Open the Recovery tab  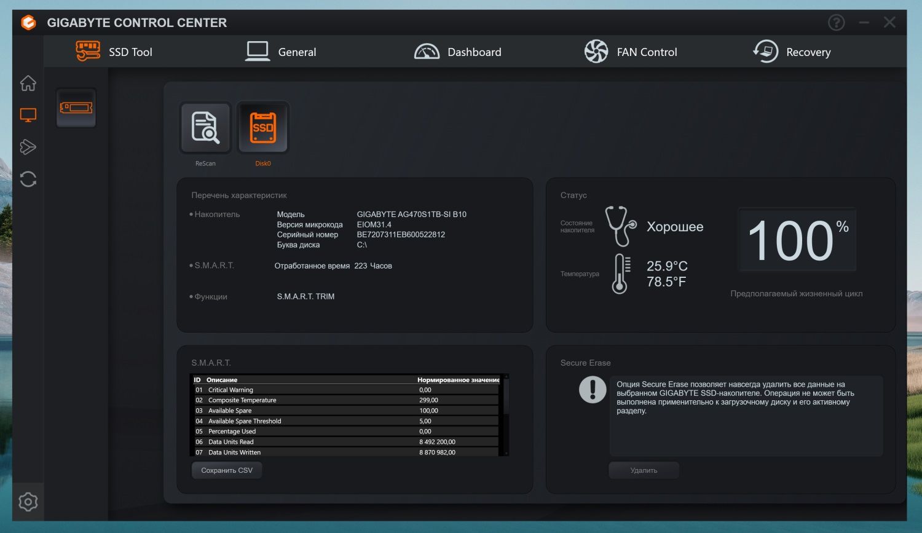(x=792, y=52)
